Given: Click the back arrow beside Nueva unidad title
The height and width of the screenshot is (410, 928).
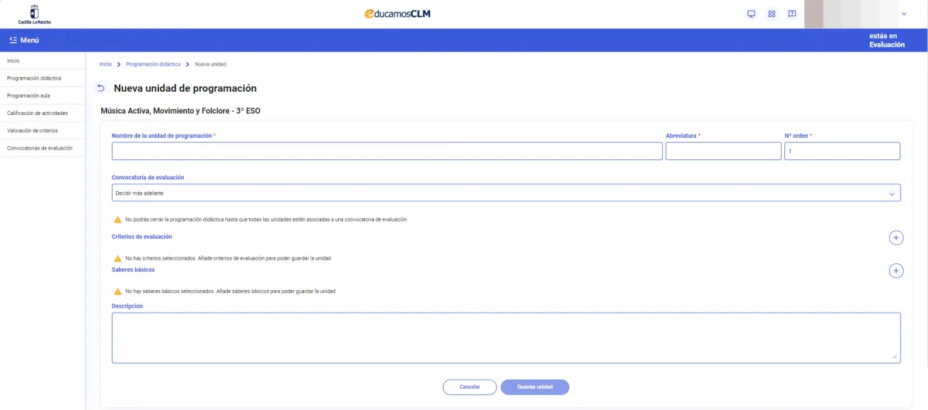Looking at the screenshot, I should click(100, 88).
